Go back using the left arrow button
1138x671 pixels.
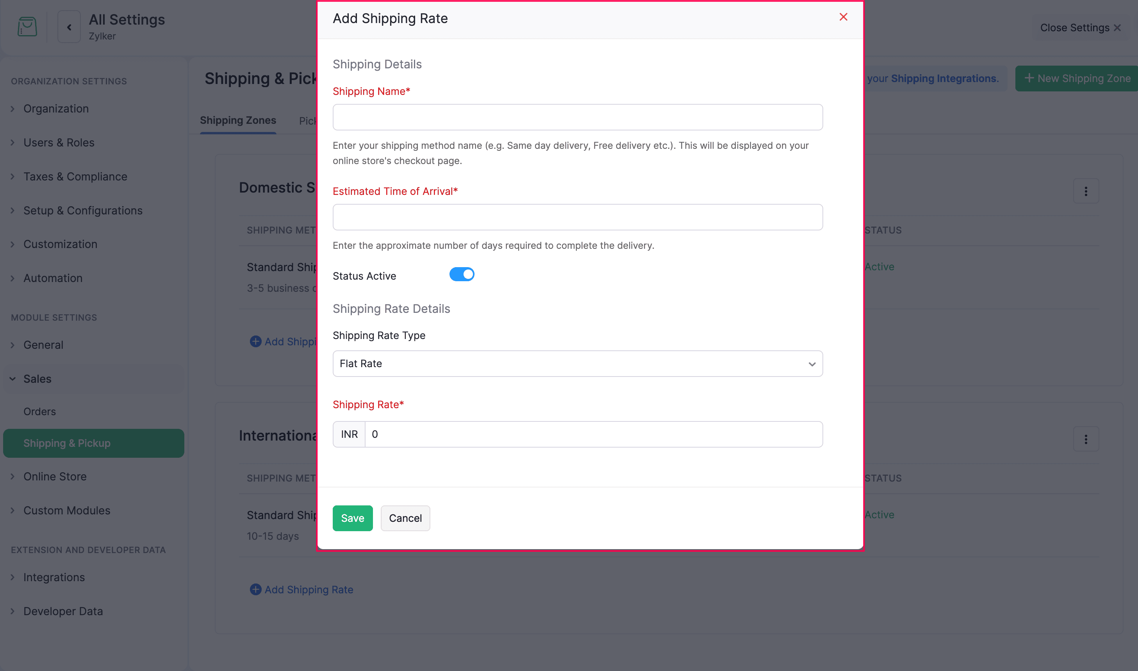point(69,27)
